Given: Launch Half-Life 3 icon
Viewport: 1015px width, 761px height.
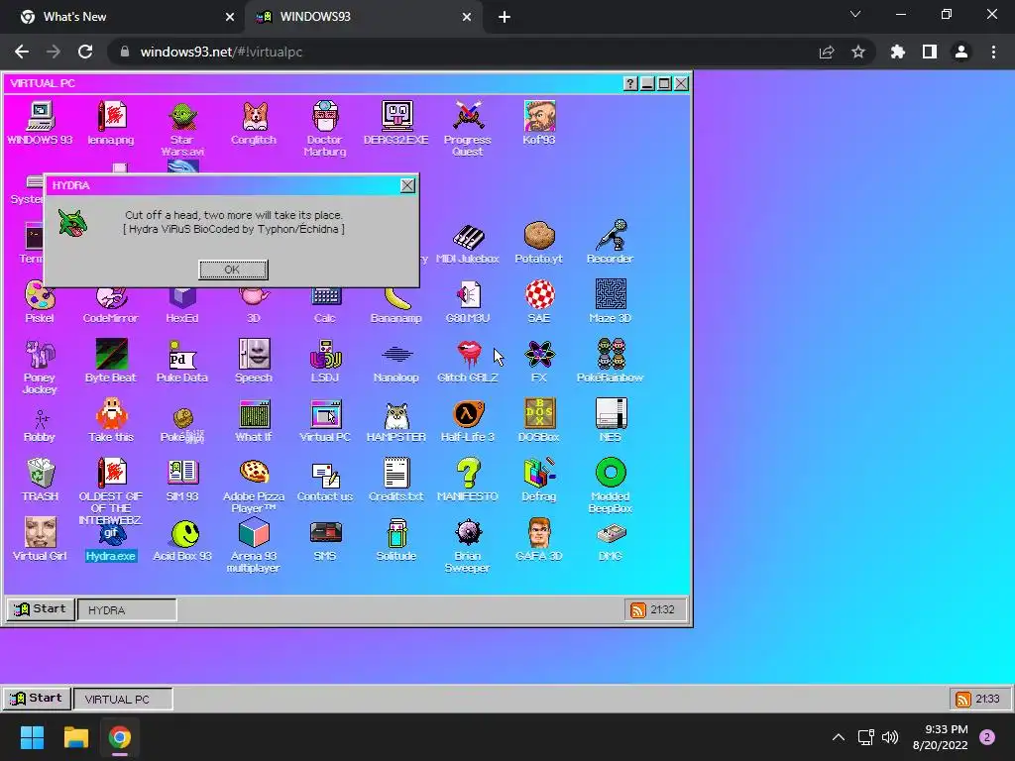Looking at the screenshot, I should tap(468, 414).
